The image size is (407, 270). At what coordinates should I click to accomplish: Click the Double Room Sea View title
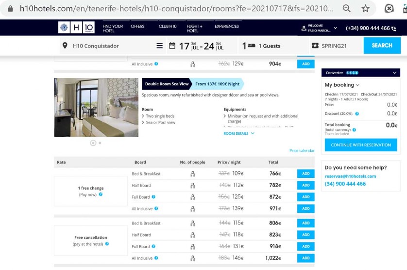pyautogui.click(x=167, y=84)
